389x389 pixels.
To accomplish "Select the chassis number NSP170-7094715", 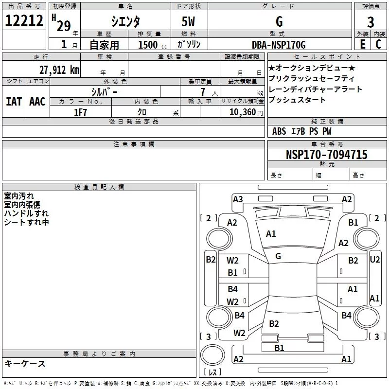I will tap(327, 155).
